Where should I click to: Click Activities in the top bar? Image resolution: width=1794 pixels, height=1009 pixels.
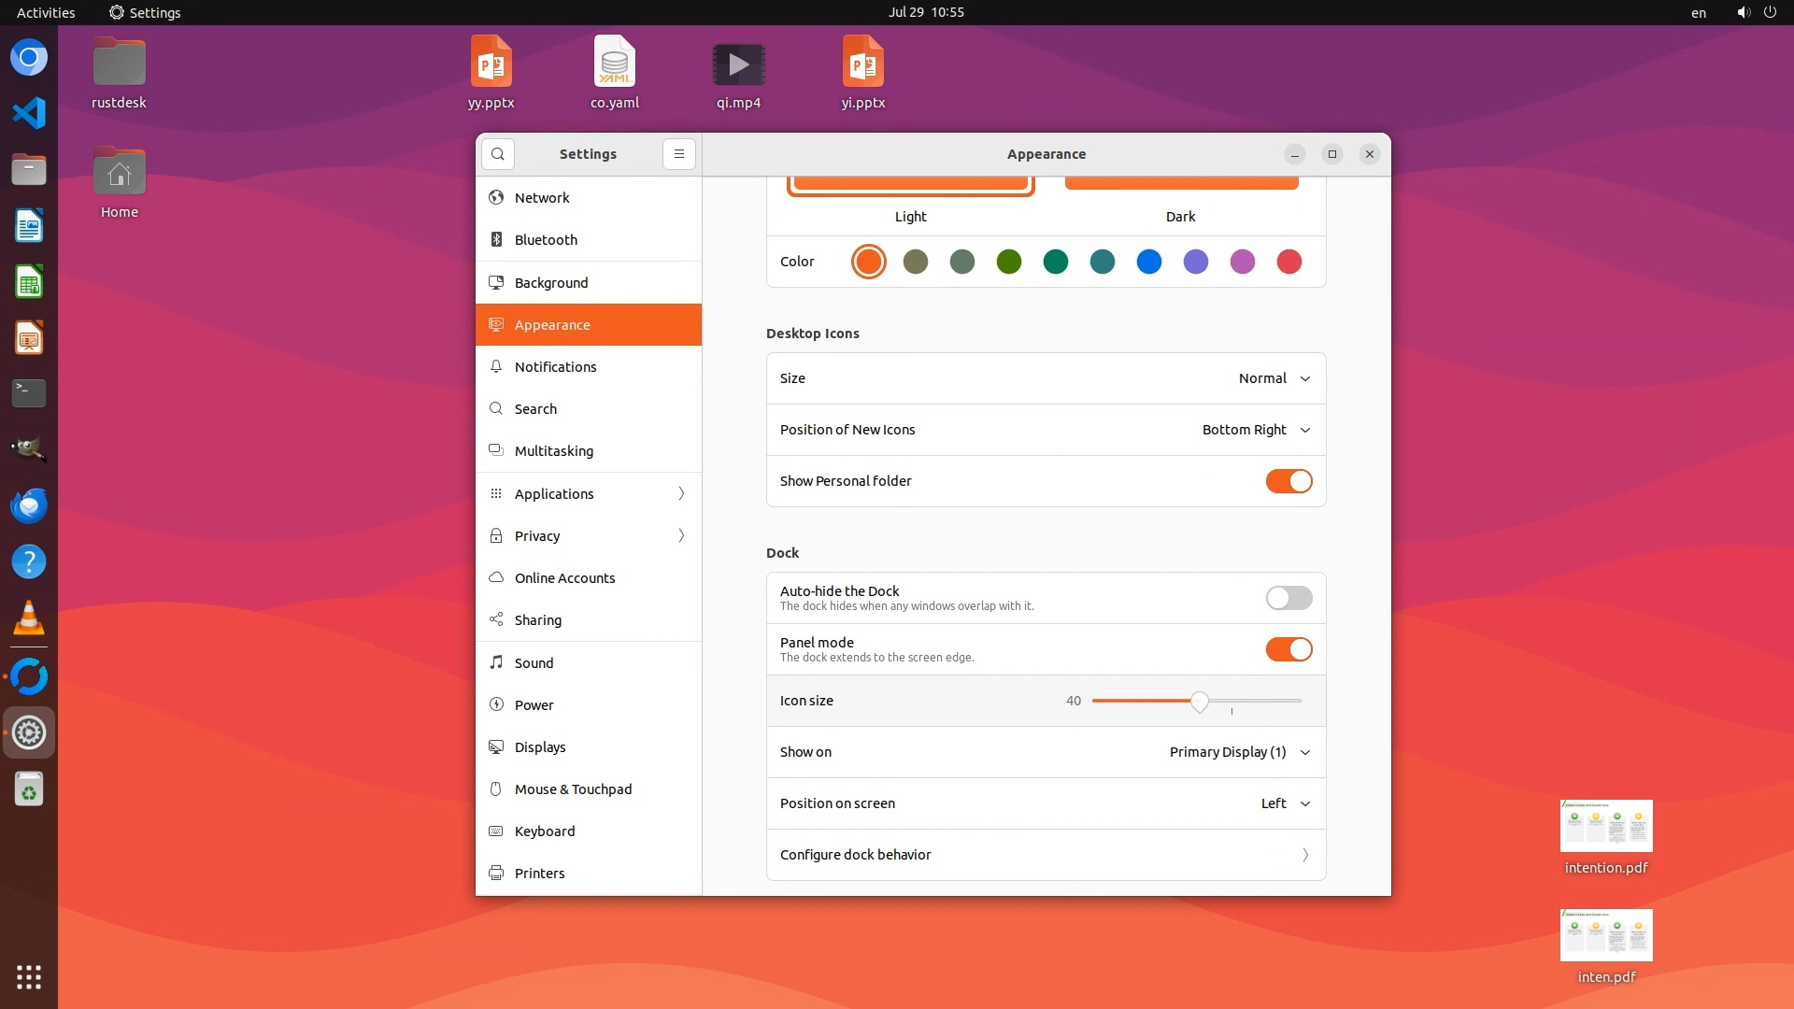coord(46,12)
